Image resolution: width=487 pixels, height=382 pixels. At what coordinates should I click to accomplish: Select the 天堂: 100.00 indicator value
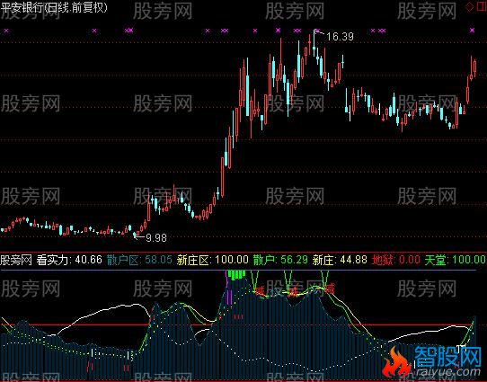(455, 260)
